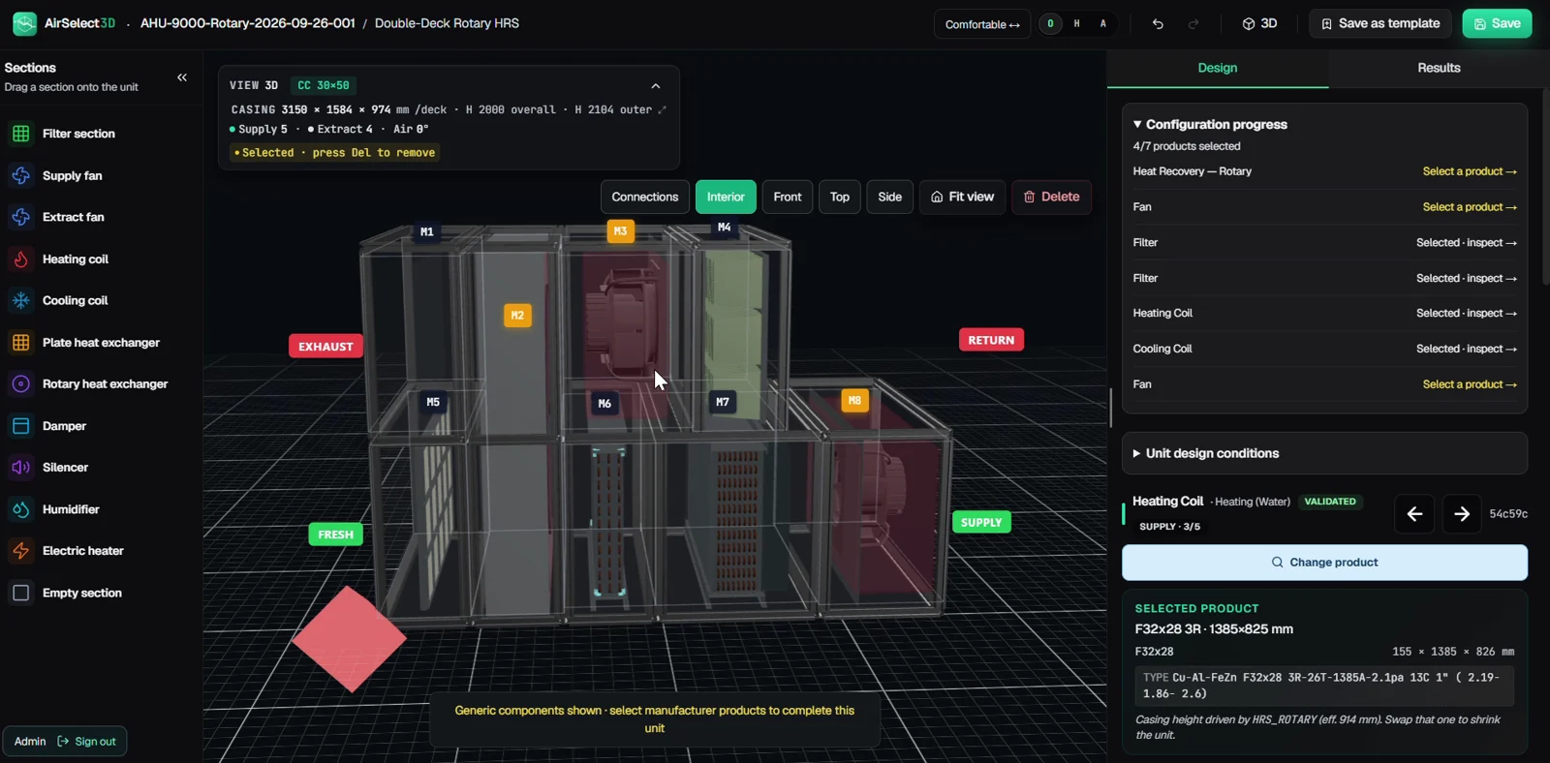Switch to Top view
This screenshot has height=763, width=1550.
coord(840,197)
